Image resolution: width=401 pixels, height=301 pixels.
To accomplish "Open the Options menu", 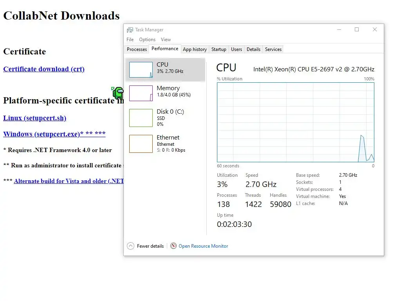I will 147,40.
